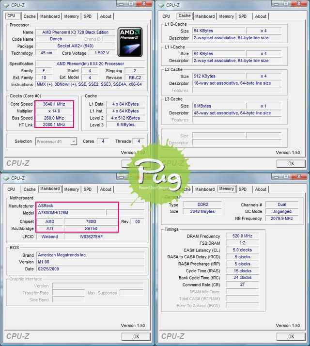Click the multiplier value 'x 14.0'
The width and height of the screenshot is (310, 346).
tap(54, 111)
